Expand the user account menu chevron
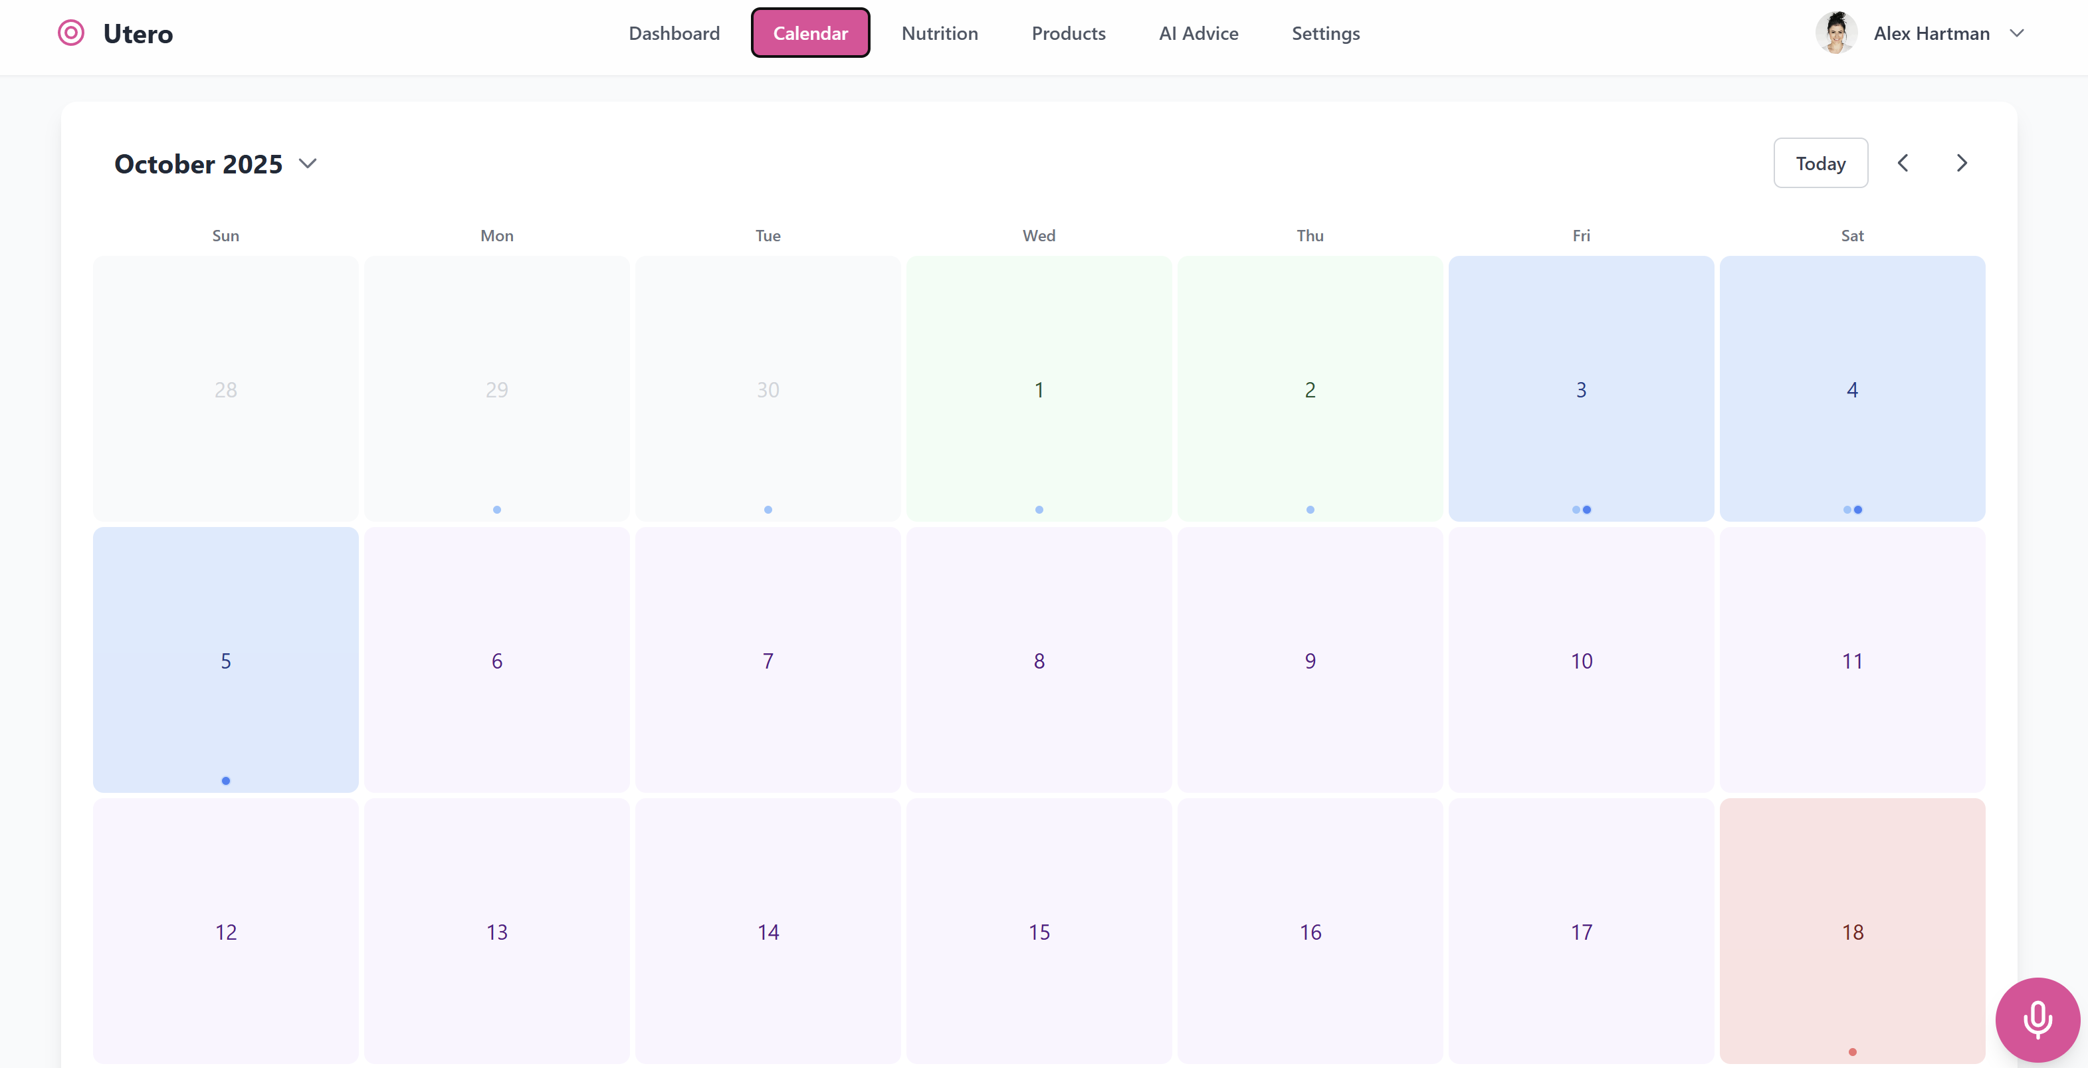The image size is (2088, 1068). 2018,33
